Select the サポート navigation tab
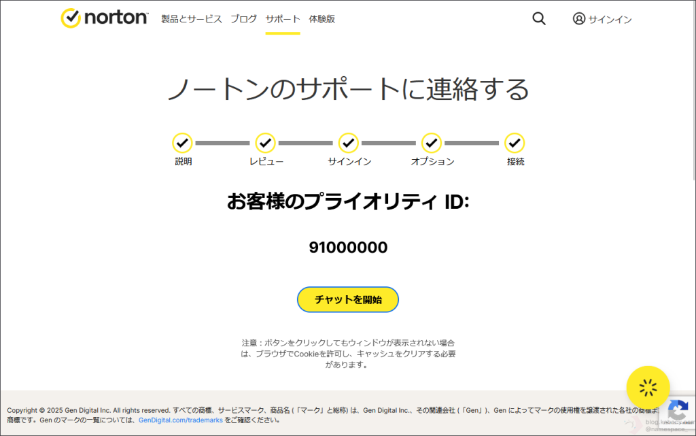The width and height of the screenshot is (696, 436). pyautogui.click(x=283, y=19)
